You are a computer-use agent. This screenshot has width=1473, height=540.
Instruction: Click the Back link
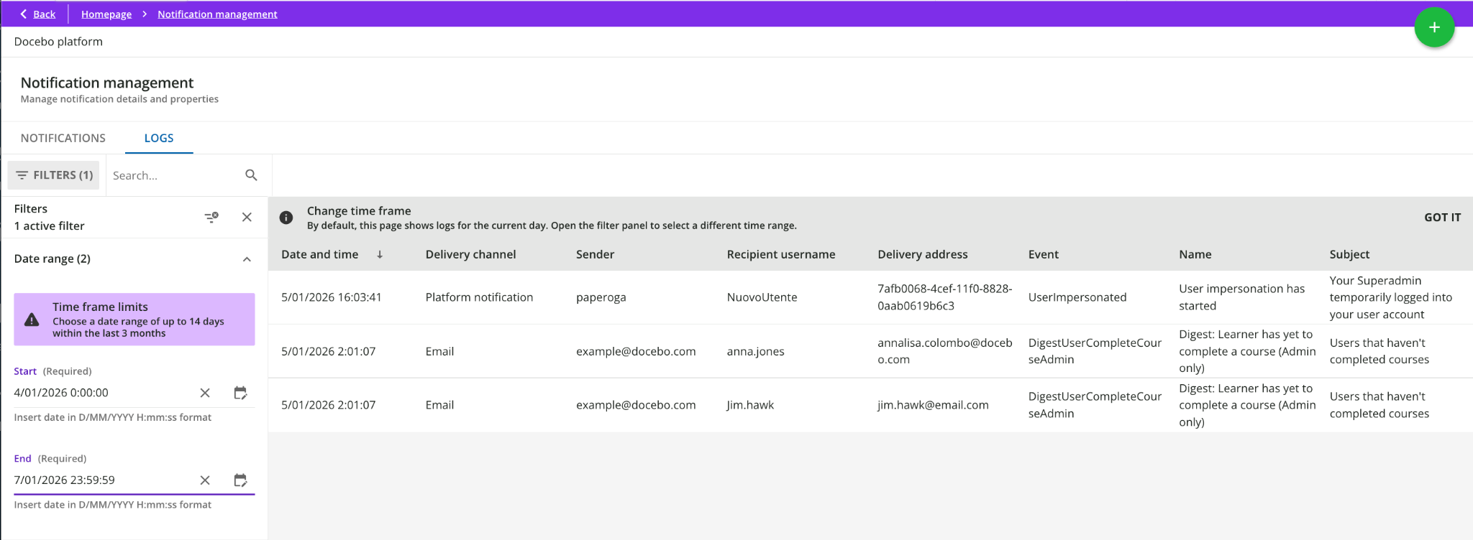point(38,14)
